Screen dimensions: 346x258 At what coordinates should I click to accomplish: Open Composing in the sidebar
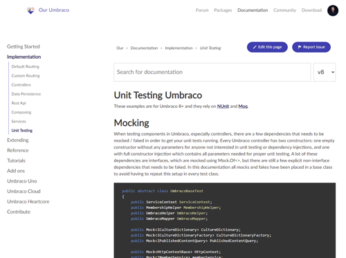(x=21, y=112)
